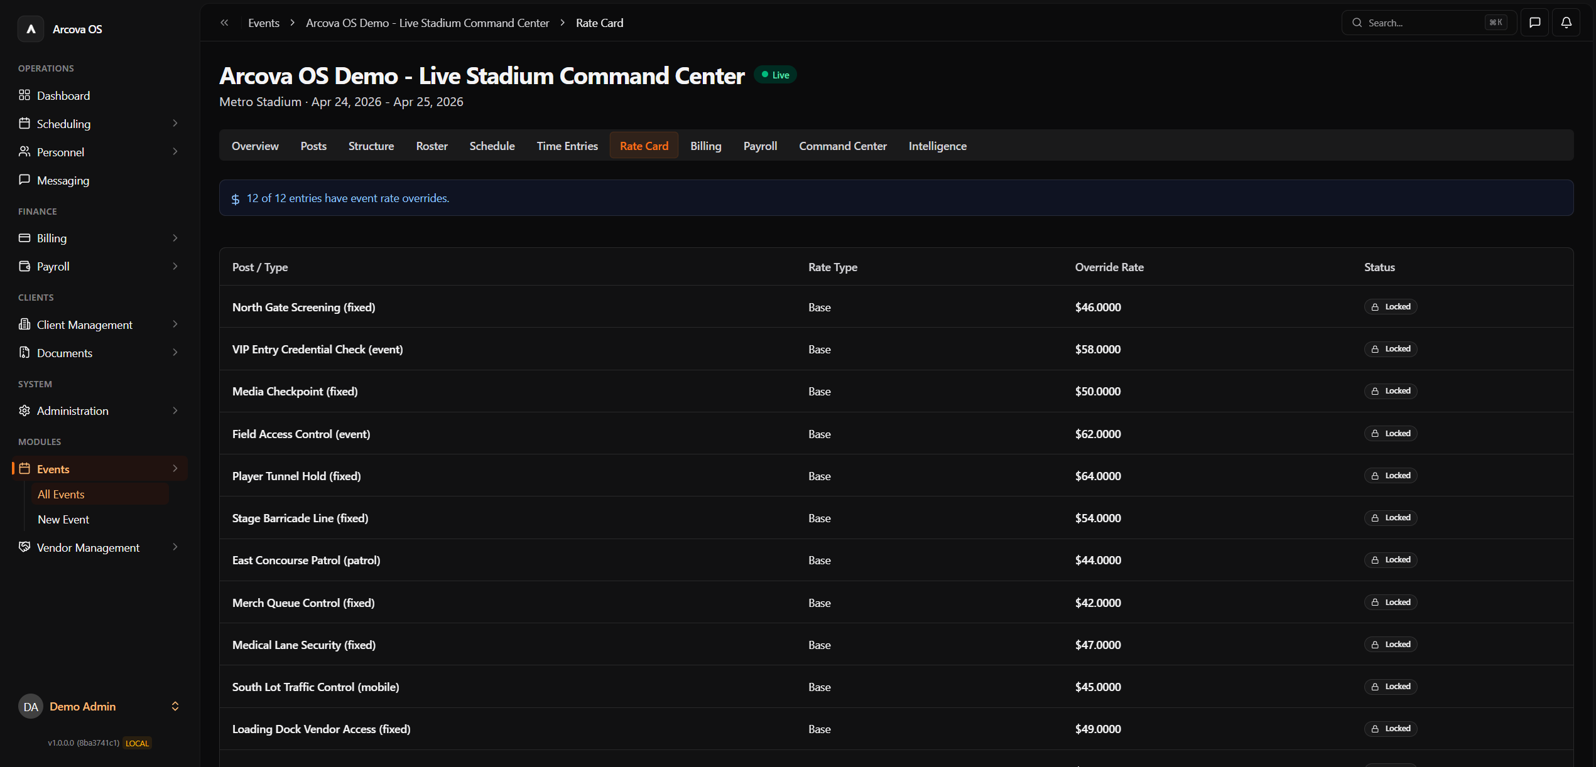1596x767 pixels.
Task: Click the DA user avatar
Action: 31,707
